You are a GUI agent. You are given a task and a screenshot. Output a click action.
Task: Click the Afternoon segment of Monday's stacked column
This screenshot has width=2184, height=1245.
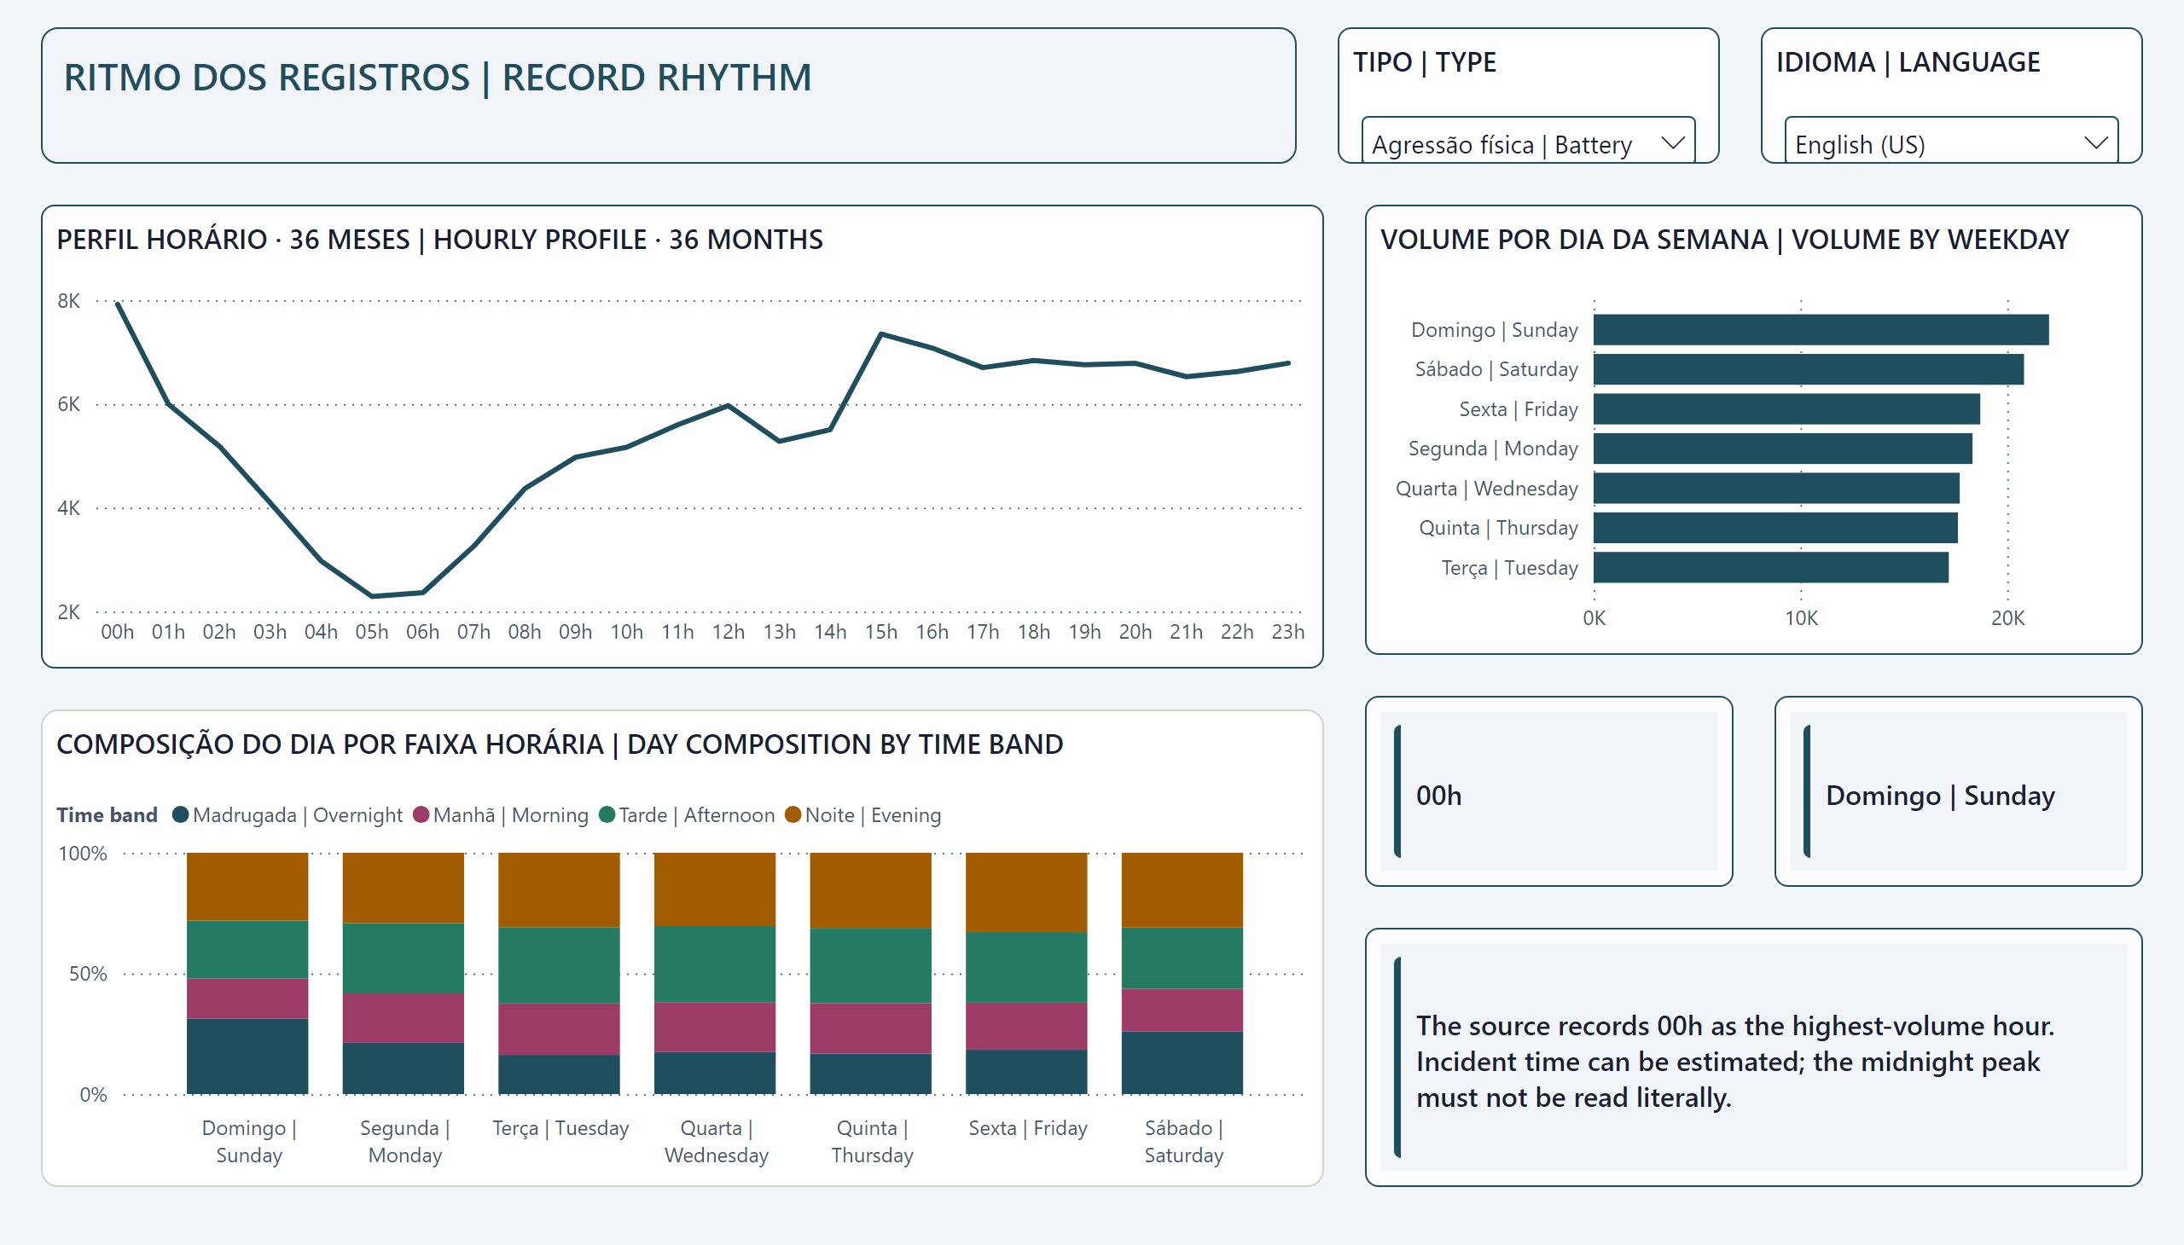pos(403,958)
